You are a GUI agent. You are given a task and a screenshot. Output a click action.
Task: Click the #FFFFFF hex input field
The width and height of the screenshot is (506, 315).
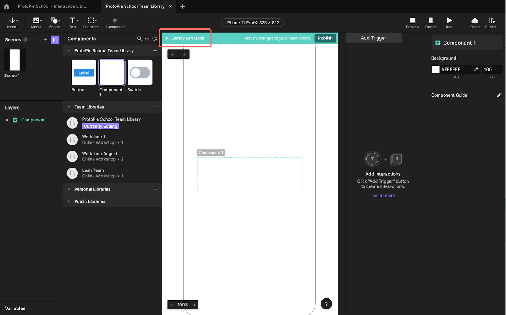click(x=456, y=69)
